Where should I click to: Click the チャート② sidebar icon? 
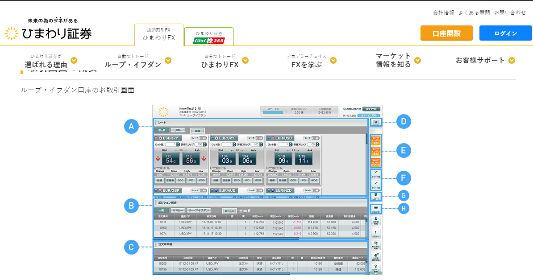click(x=375, y=185)
